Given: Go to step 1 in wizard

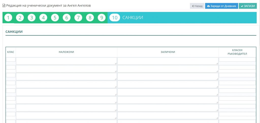Looking at the screenshot, I should (x=8, y=18).
